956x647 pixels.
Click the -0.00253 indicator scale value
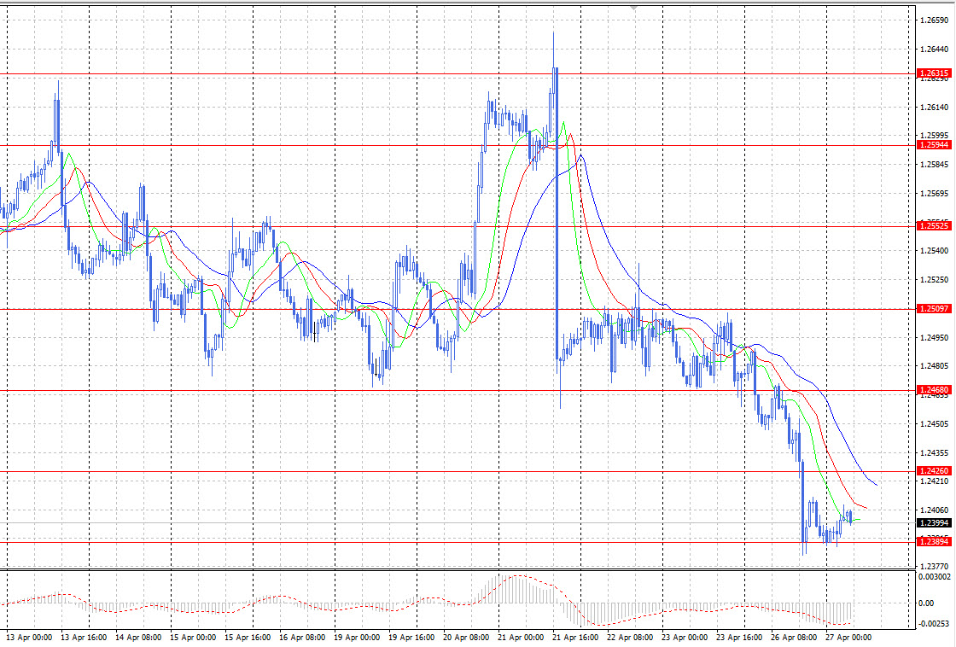point(933,624)
